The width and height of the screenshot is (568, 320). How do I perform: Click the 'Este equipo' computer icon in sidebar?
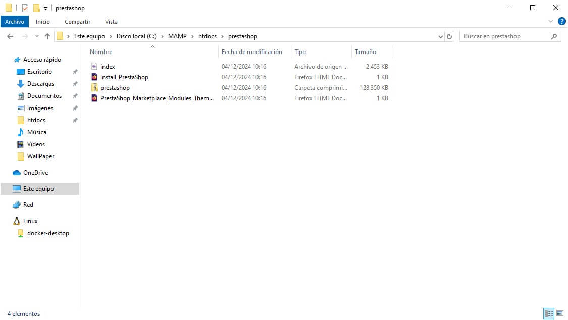(17, 189)
